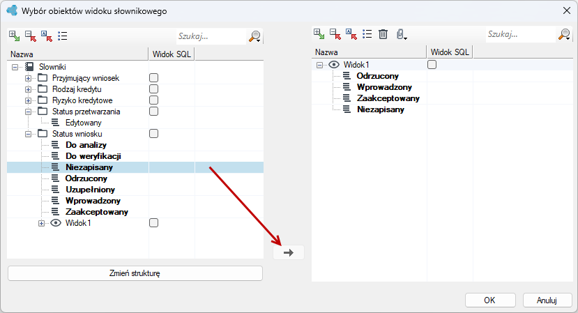Select Do weryfikacji in the left tree

coord(93,156)
